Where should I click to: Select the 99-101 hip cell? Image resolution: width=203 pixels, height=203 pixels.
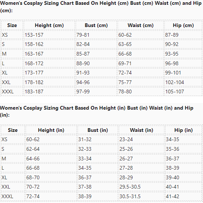[183, 73]
